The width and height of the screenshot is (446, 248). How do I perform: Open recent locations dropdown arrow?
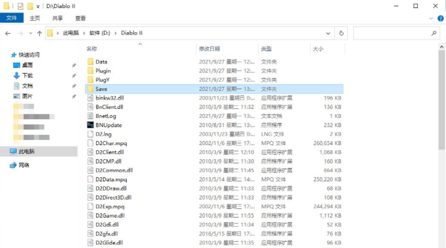pos(31,33)
